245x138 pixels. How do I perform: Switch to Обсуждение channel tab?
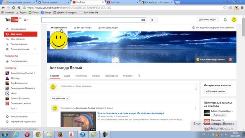111,76
